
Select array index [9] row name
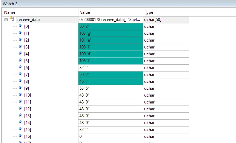[27, 88]
